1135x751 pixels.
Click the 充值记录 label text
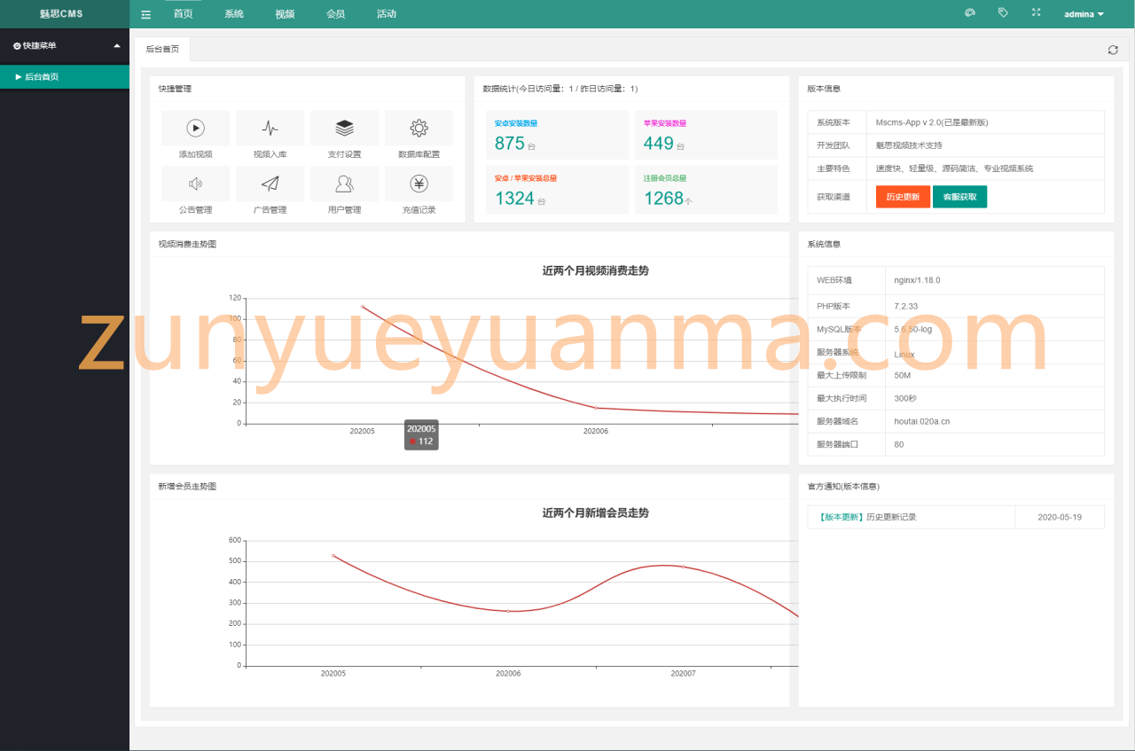click(x=419, y=210)
